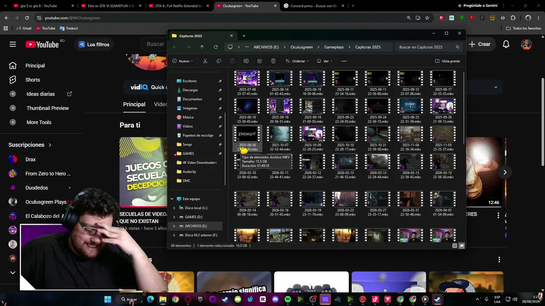Open the Ordenar sort dropdown
Viewport: 545px width, 306px height.
coord(297,61)
